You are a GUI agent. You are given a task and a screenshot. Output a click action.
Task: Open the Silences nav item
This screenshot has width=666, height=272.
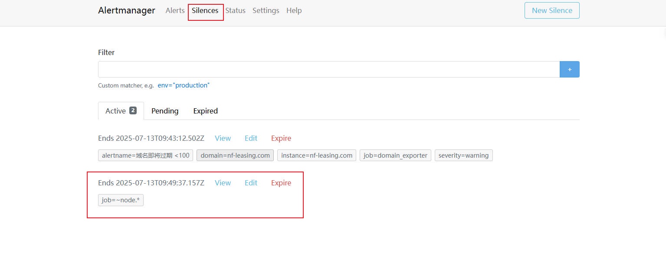tap(205, 10)
